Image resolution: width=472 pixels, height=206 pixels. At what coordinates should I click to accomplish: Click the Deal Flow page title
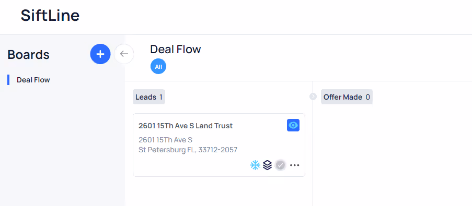click(x=176, y=49)
